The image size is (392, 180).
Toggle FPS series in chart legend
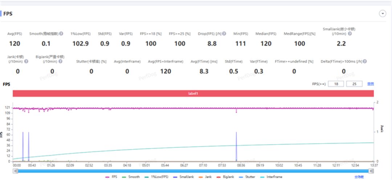111,177
